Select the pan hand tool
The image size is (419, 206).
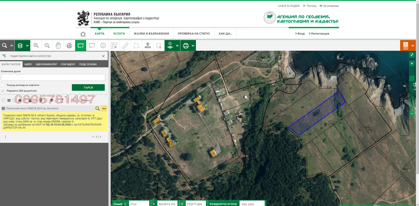coord(58,45)
